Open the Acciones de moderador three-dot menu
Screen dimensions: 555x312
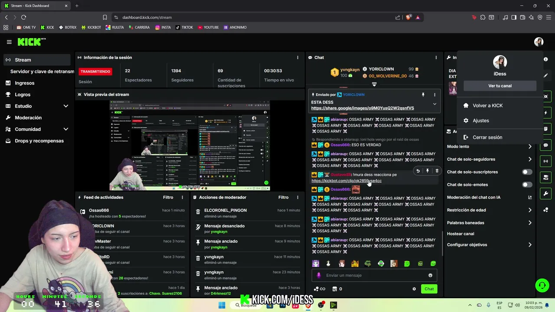(297, 197)
